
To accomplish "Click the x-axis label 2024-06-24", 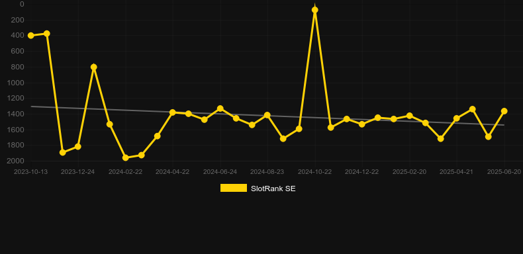I will click(x=220, y=172).
